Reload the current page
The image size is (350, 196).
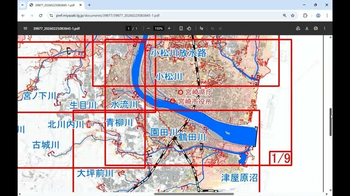point(41,16)
